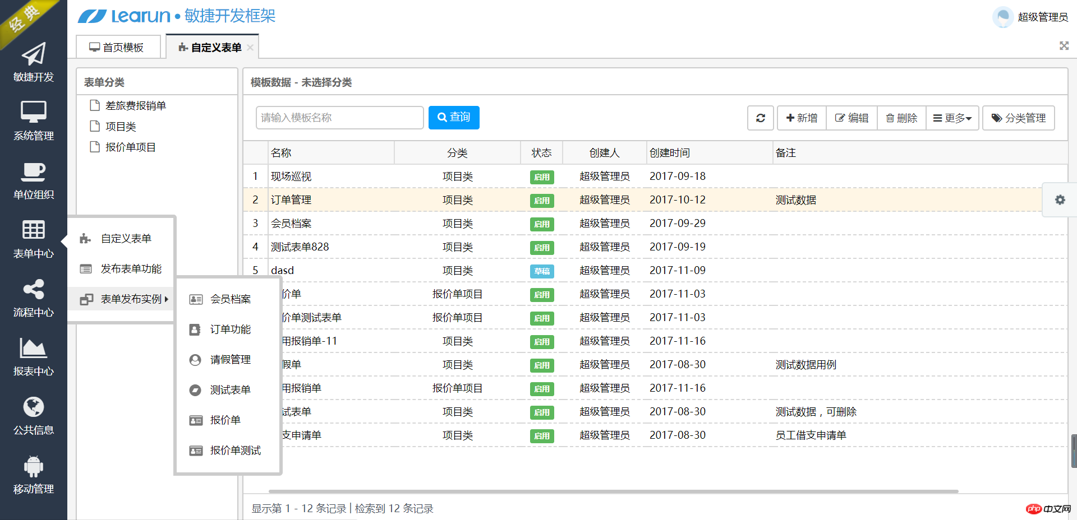Select the 移动管理 sidebar icon

tap(34, 472)
